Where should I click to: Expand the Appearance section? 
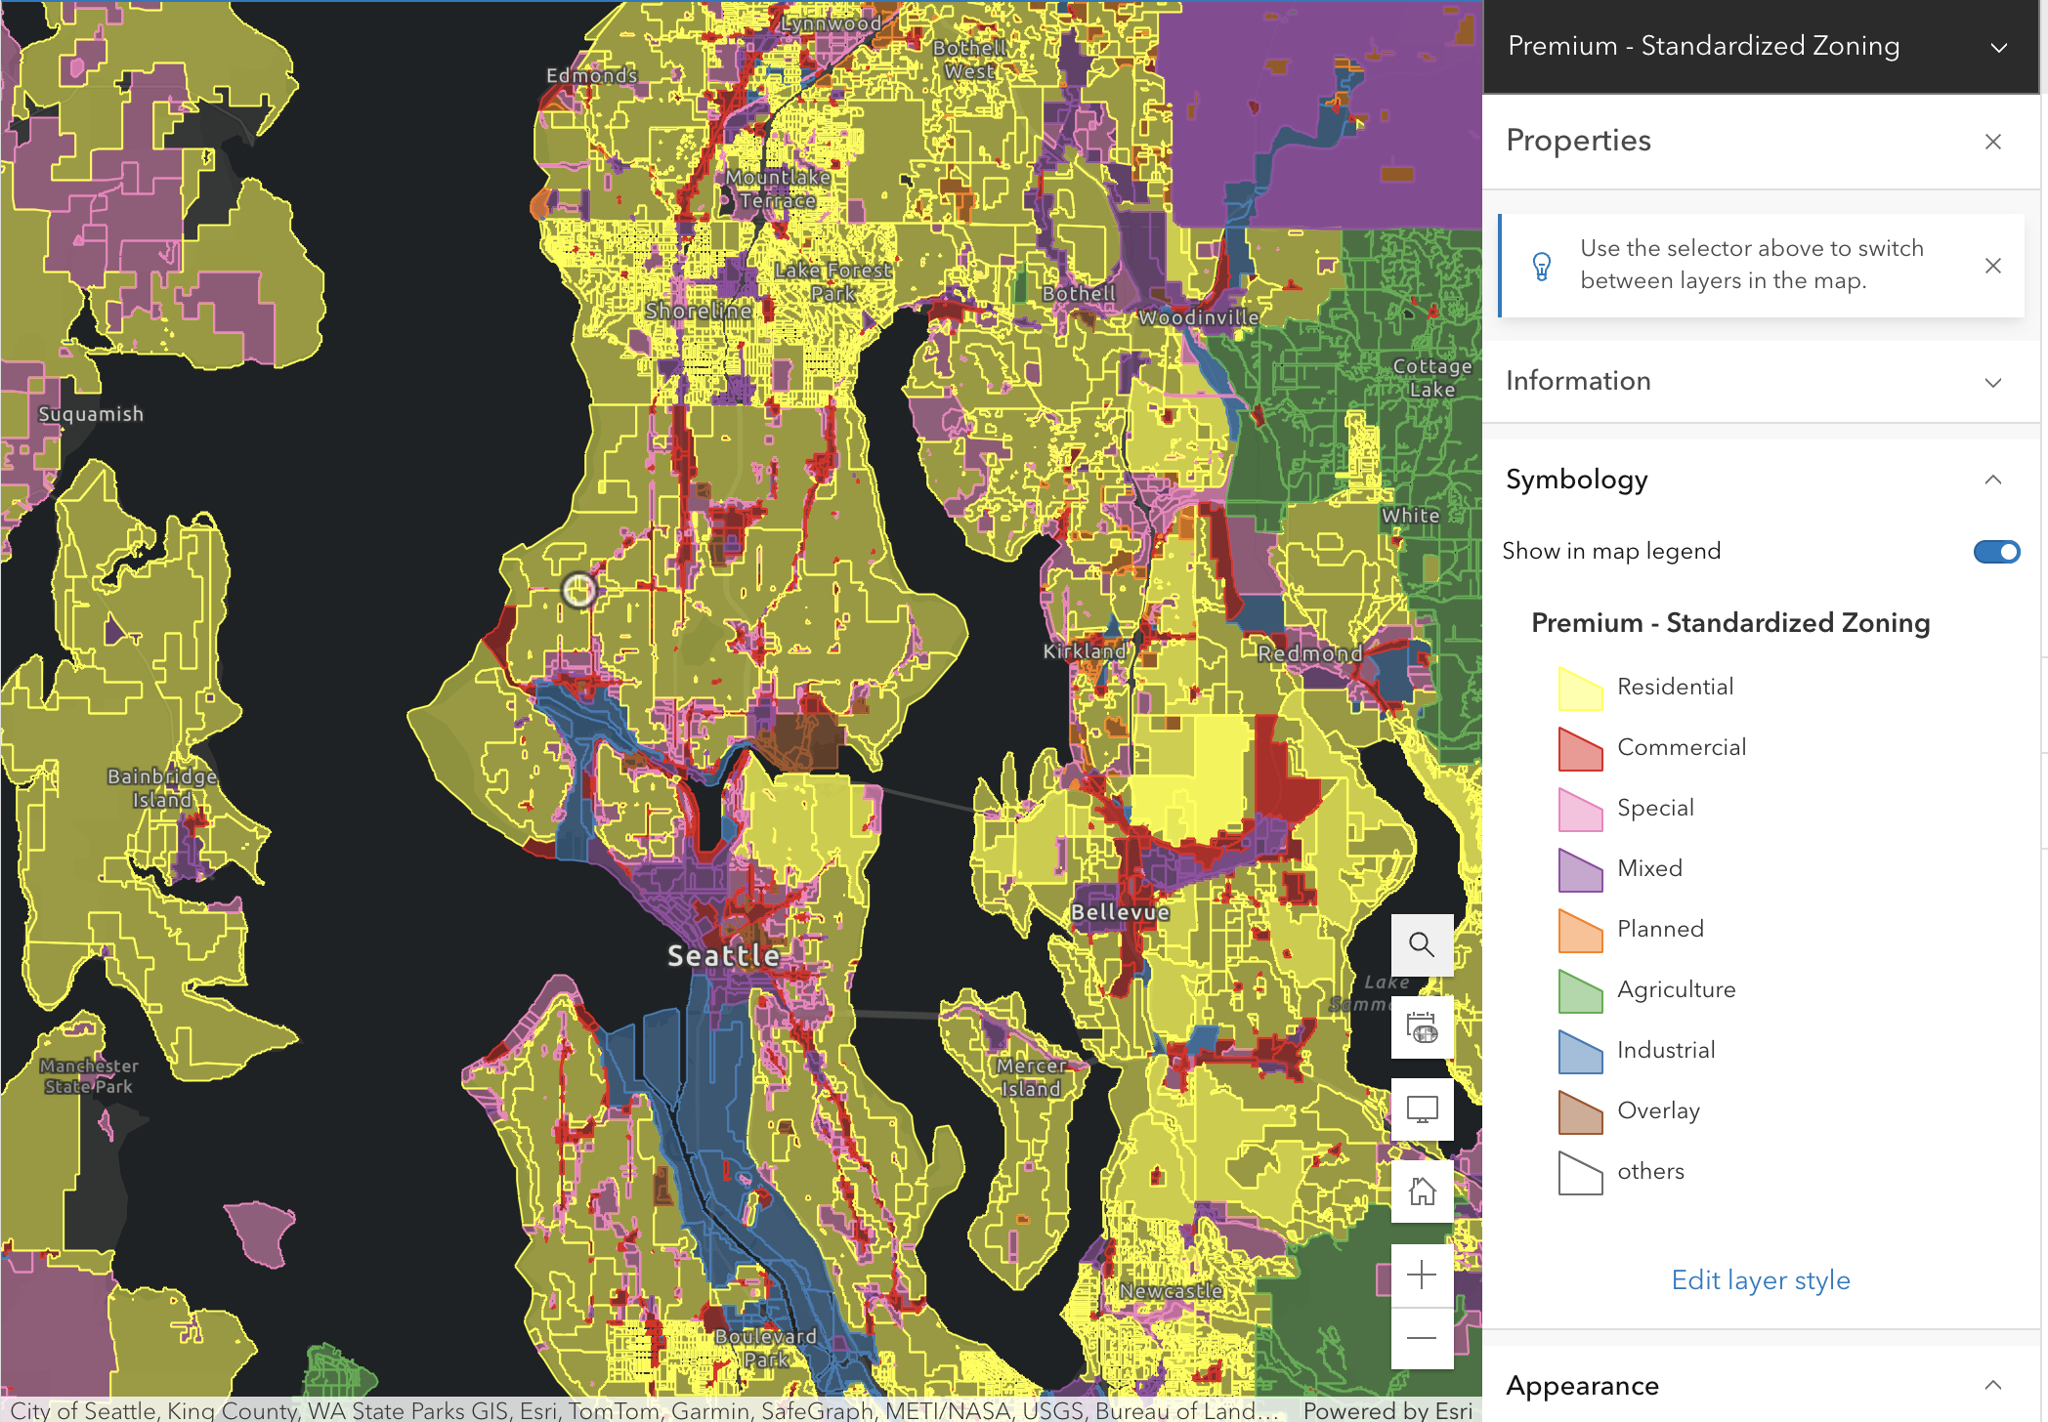(x=1993, y=1385)
